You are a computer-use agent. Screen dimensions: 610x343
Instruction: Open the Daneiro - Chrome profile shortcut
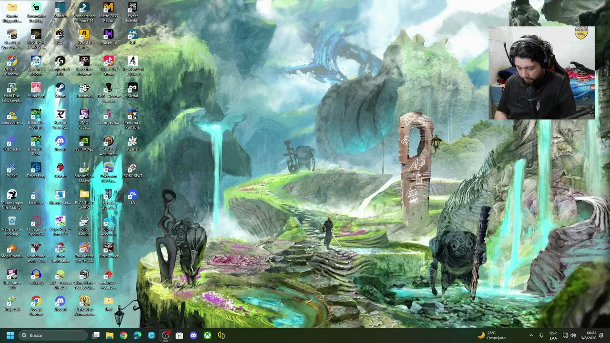12,66
